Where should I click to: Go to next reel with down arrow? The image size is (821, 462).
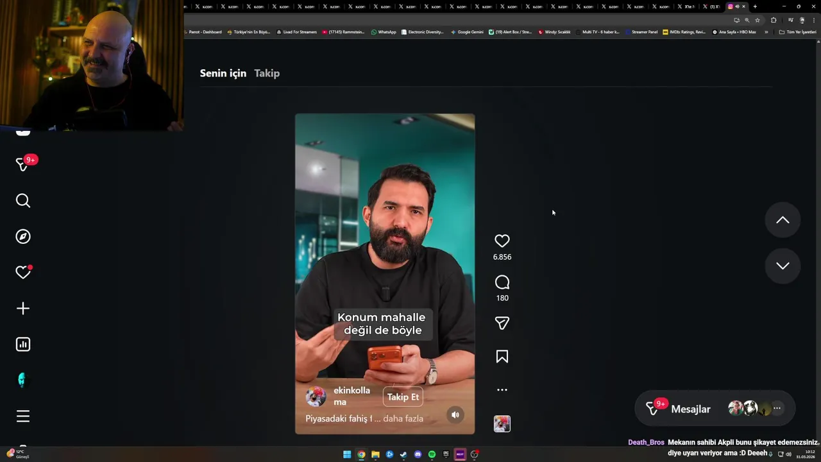783,266
